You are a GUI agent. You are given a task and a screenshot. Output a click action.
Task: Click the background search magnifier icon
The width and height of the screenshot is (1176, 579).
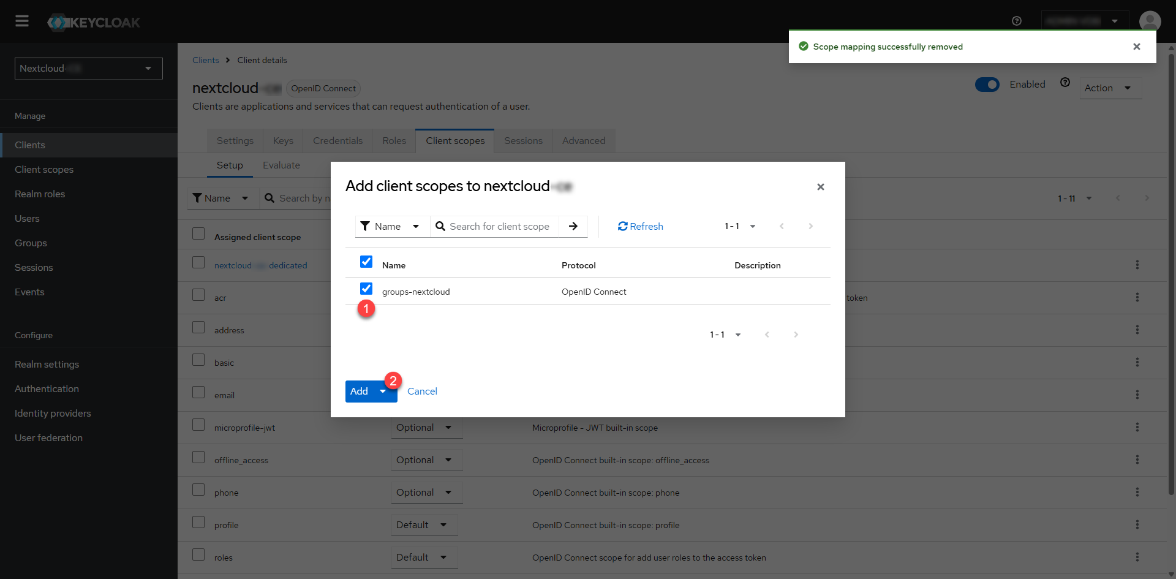click(269, 198)
